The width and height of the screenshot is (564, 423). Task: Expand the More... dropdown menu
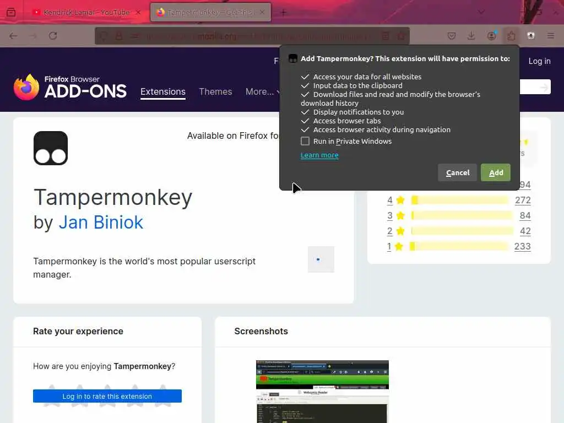[262, 92]
